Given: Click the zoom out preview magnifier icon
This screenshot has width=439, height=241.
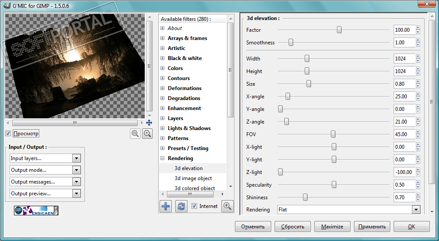Looking at the screenshot, I should pyautogui.click(x=135, y=134).
